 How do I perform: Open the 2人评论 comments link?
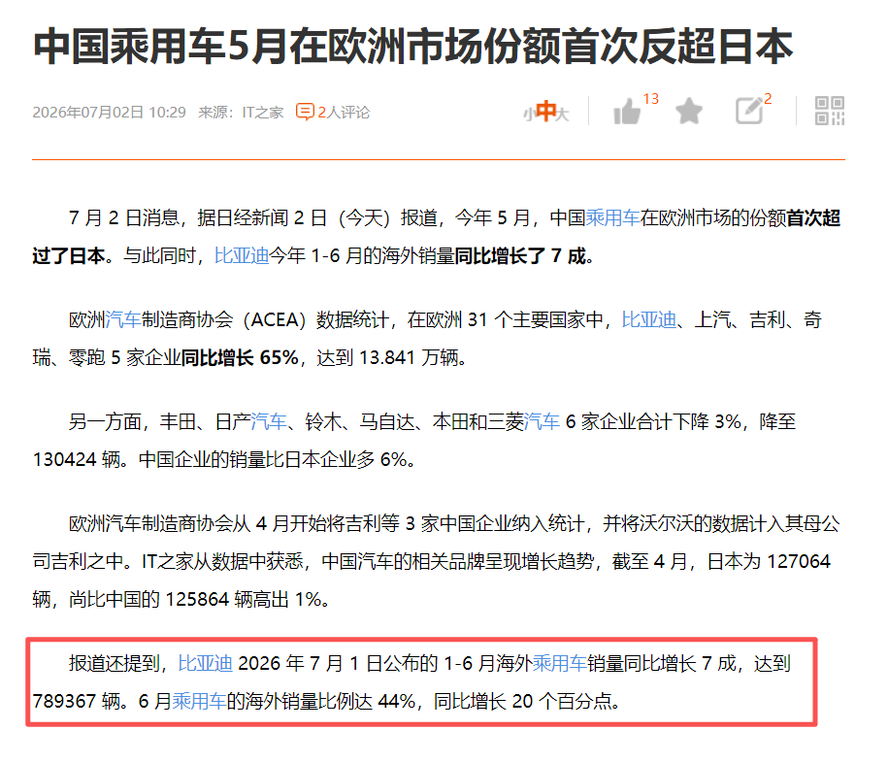(344, 113)
